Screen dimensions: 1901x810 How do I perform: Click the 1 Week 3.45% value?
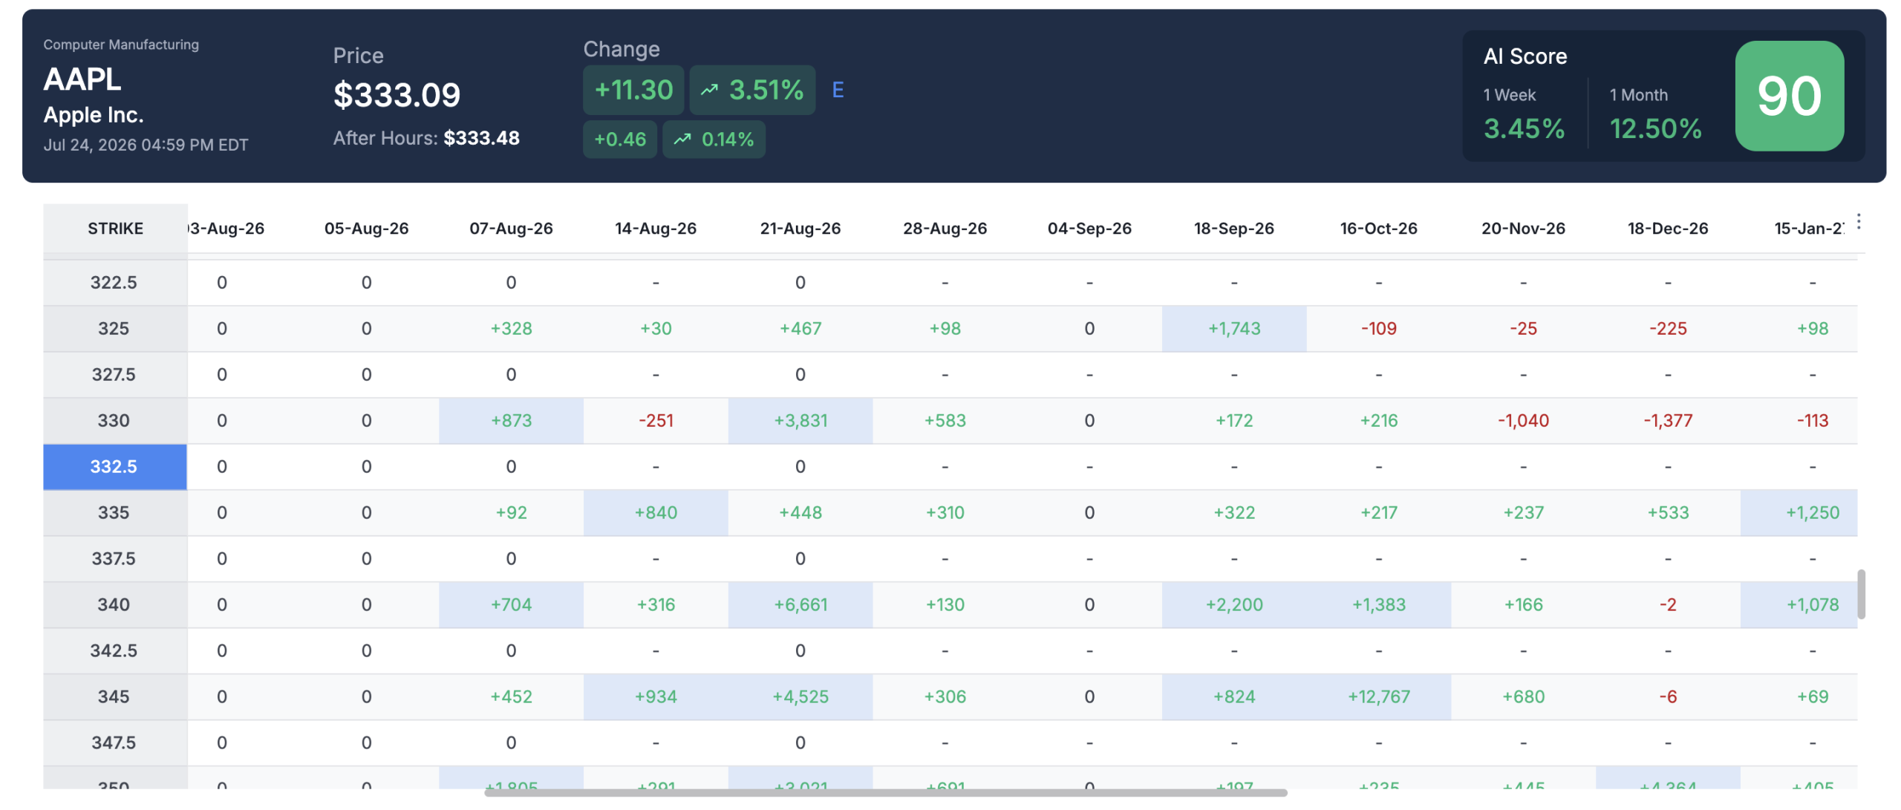coord(1524,128)
